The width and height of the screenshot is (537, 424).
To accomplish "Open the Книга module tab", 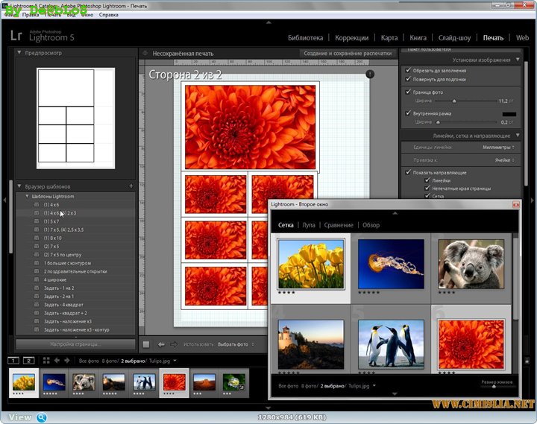I will [418, 37].
